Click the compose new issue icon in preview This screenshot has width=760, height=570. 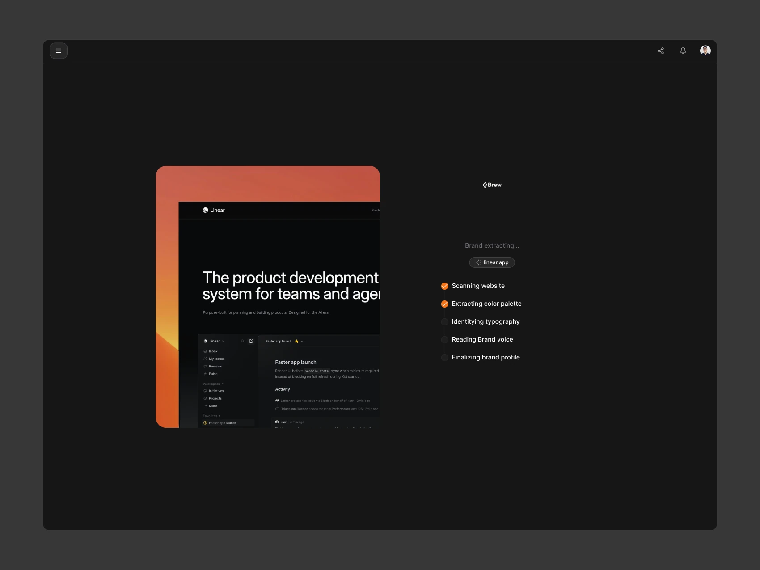coord(251,341)
